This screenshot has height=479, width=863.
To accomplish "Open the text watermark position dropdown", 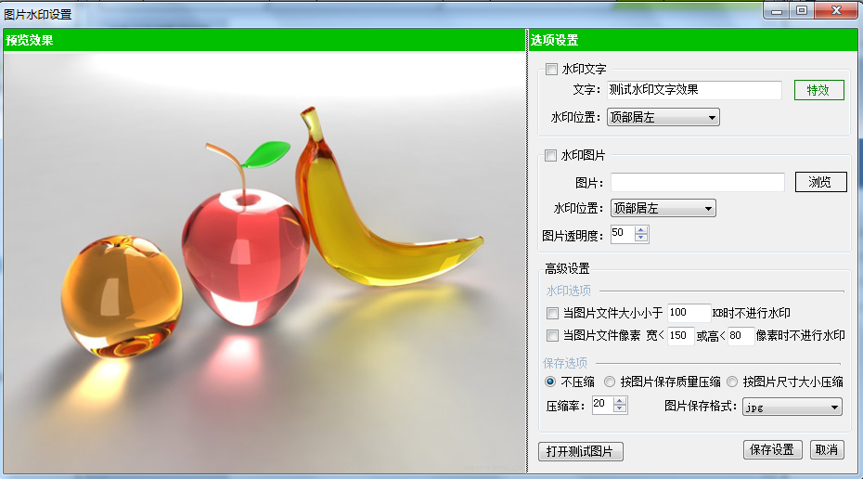I will [x=663, y=118].
